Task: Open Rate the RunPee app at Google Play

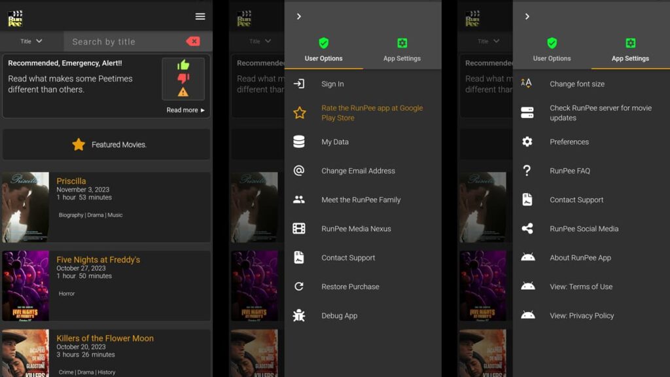Action: (x=372, y=113)
